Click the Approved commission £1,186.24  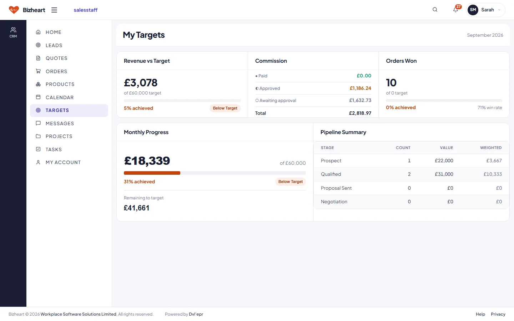[x=361, y=88]
